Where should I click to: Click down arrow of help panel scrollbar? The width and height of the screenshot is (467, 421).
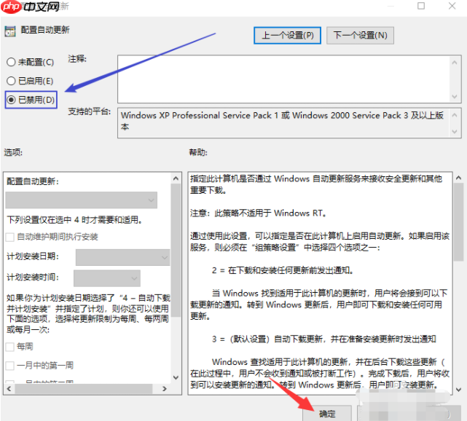tap(459, 390)
